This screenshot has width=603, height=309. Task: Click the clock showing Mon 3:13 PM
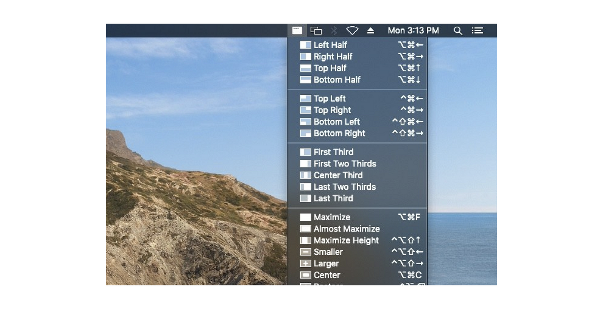click(413, 31)
